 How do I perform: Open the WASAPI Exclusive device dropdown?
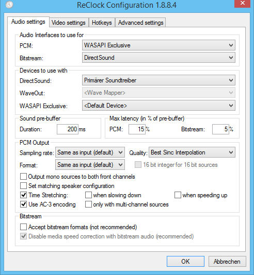[158, 106]
